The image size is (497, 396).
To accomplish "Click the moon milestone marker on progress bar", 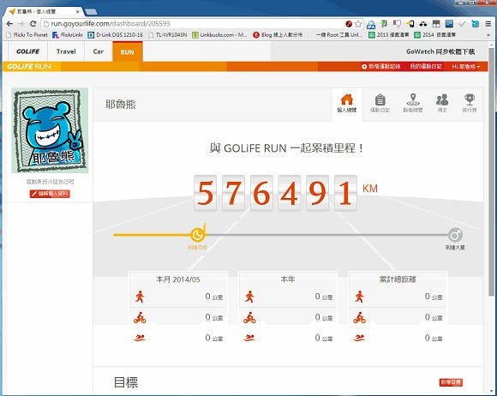I will click(x=197, y=235).
